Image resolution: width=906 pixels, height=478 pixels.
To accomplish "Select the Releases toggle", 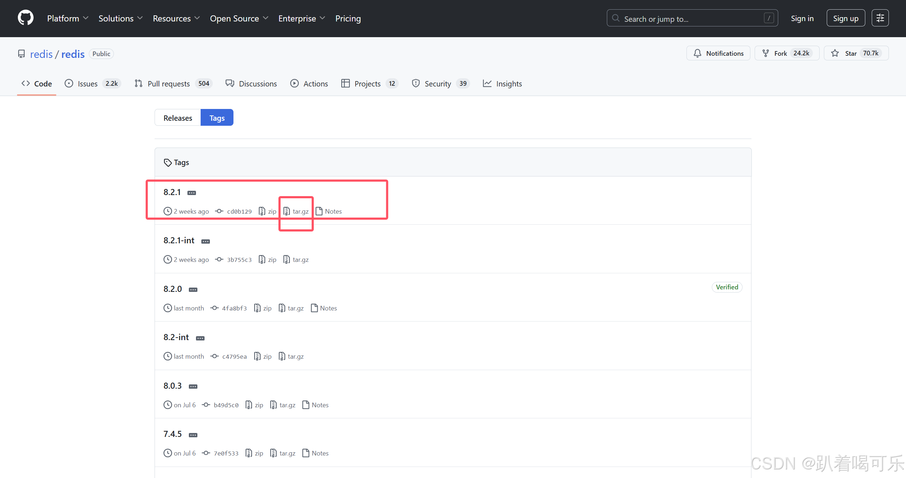I will (x=178, y=118).
